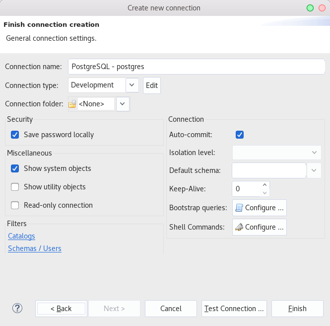Enable Show utility objects
Viewport: 330px width, 326px height.
pyautogui.click(x=15, y=187)
